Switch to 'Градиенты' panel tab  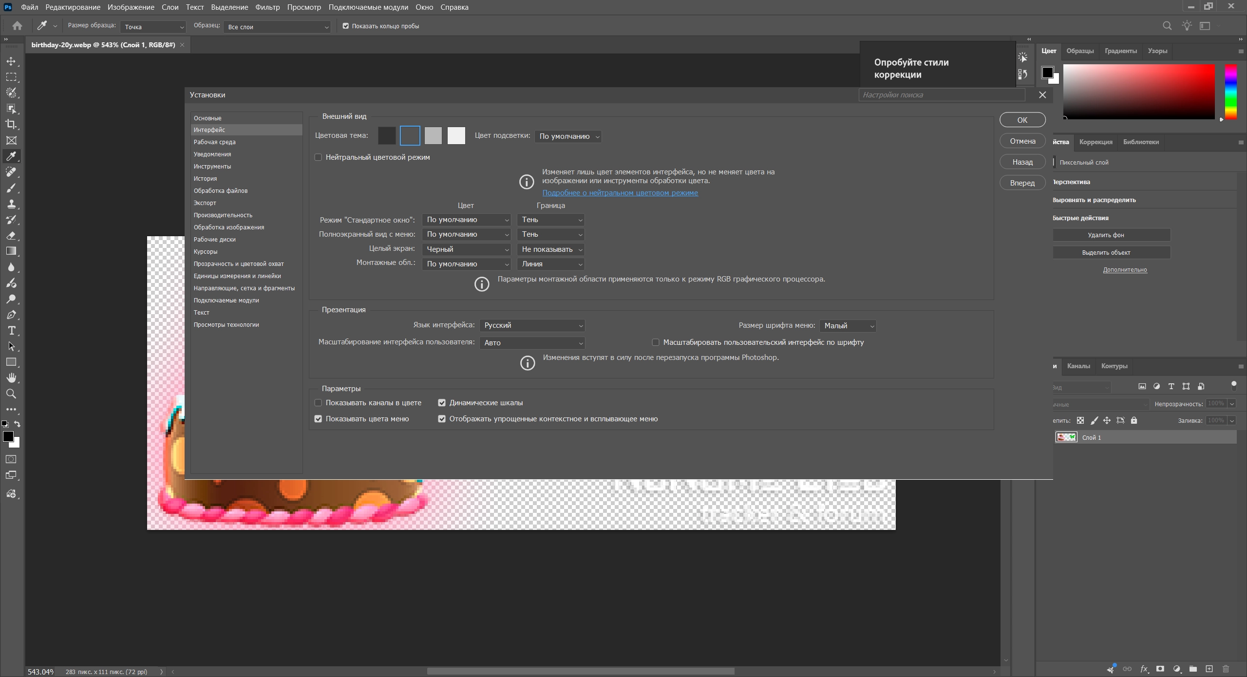tap(1120, 51)
